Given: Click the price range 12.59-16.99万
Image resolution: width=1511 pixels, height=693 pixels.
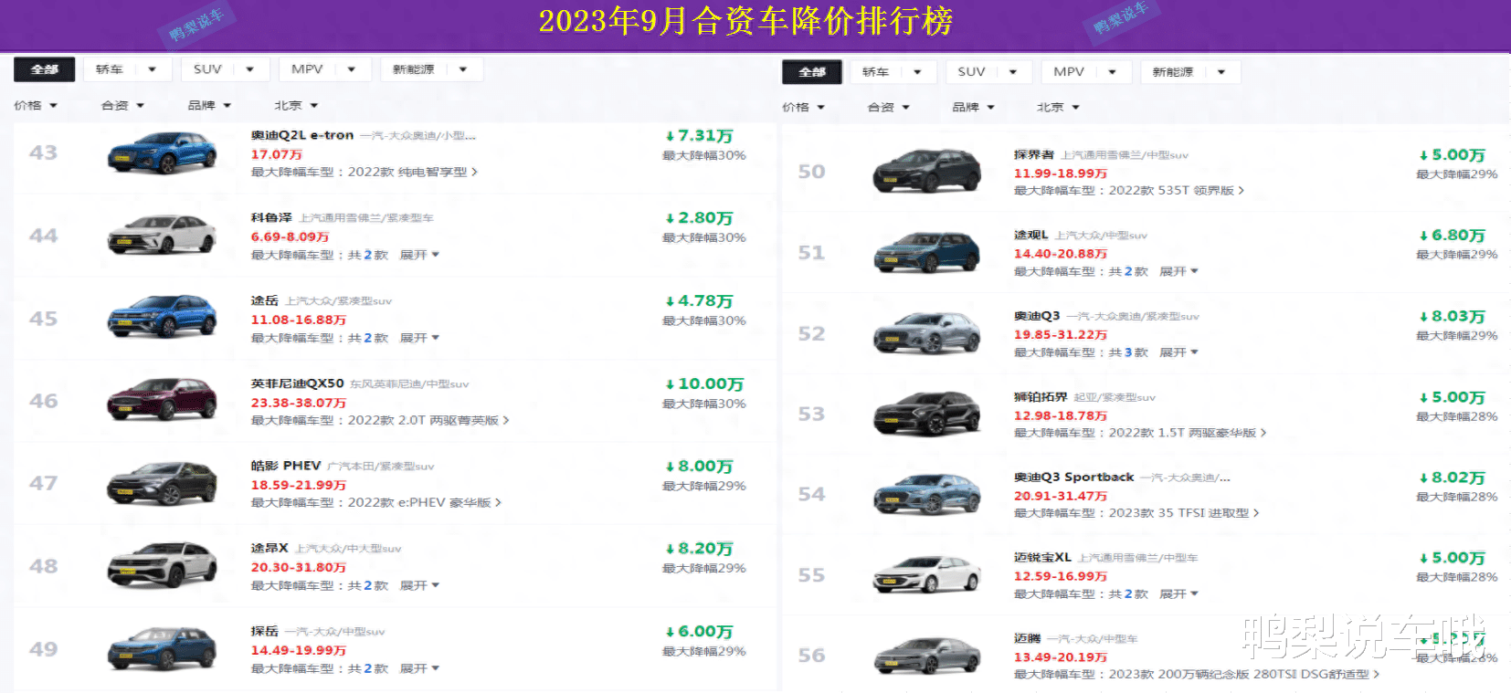Looking at the screenshot, I should (x=1061, y=576).
